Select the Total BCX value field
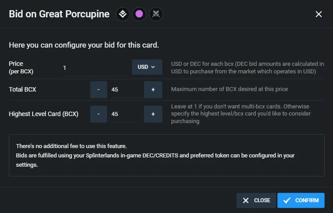The width and height of the screenshot is (333, 213). 125,90
